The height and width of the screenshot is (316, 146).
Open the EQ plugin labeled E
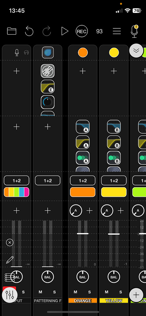pos(48,87)
